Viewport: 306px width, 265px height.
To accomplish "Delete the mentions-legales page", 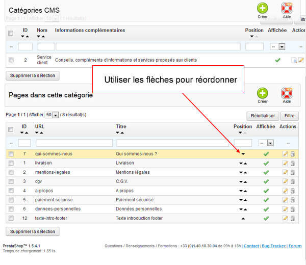I will (x=292, y=172).
